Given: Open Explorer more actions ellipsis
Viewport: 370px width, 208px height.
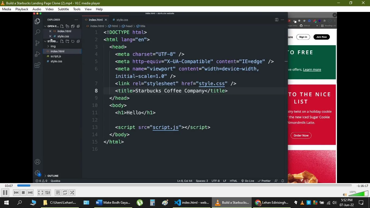Looking at the screenshot, I should (76, 20).
